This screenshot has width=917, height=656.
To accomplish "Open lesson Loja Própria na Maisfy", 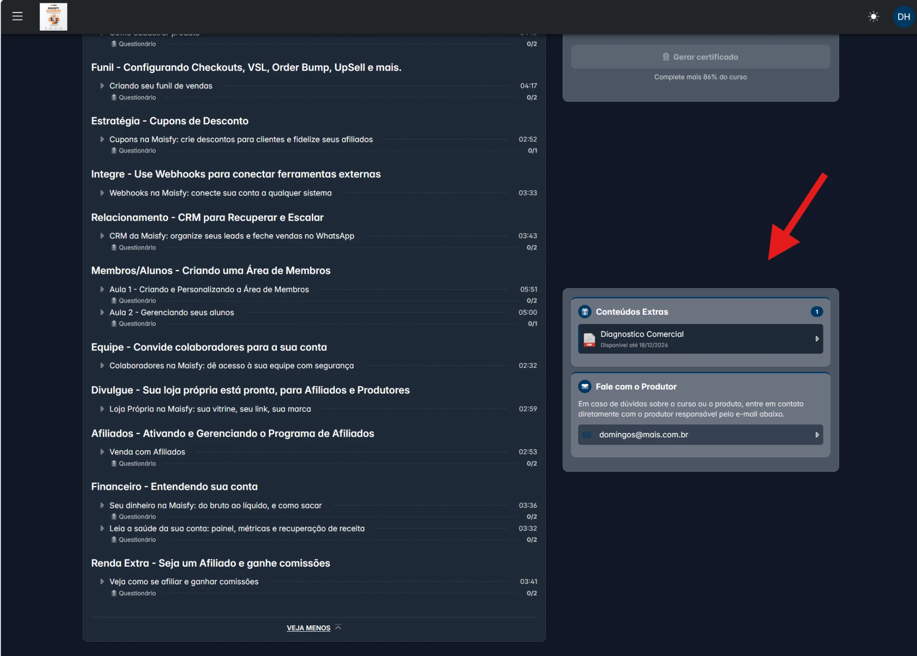I will click(210, 409).
